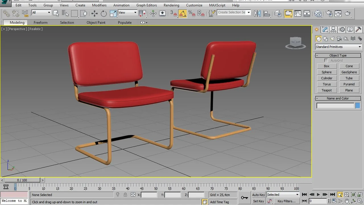Open the Modify command panel tab
364x205 pixels.
[325, 30]
